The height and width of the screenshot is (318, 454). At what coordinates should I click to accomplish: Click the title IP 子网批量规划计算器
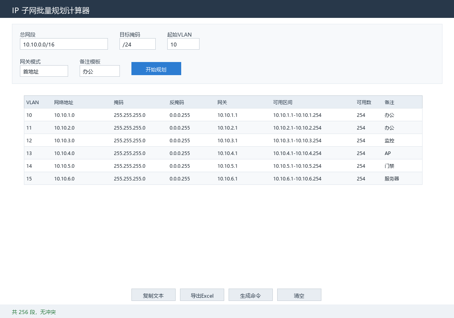coord(51,10)
